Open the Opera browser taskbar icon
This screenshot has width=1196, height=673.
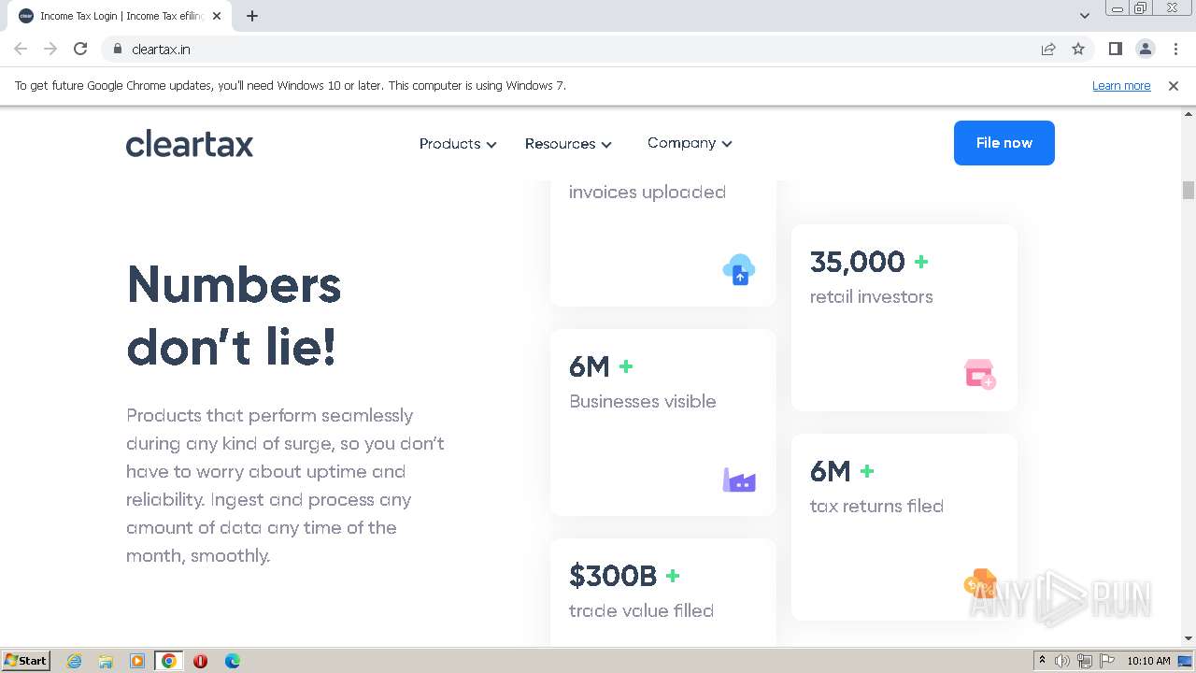200,661
